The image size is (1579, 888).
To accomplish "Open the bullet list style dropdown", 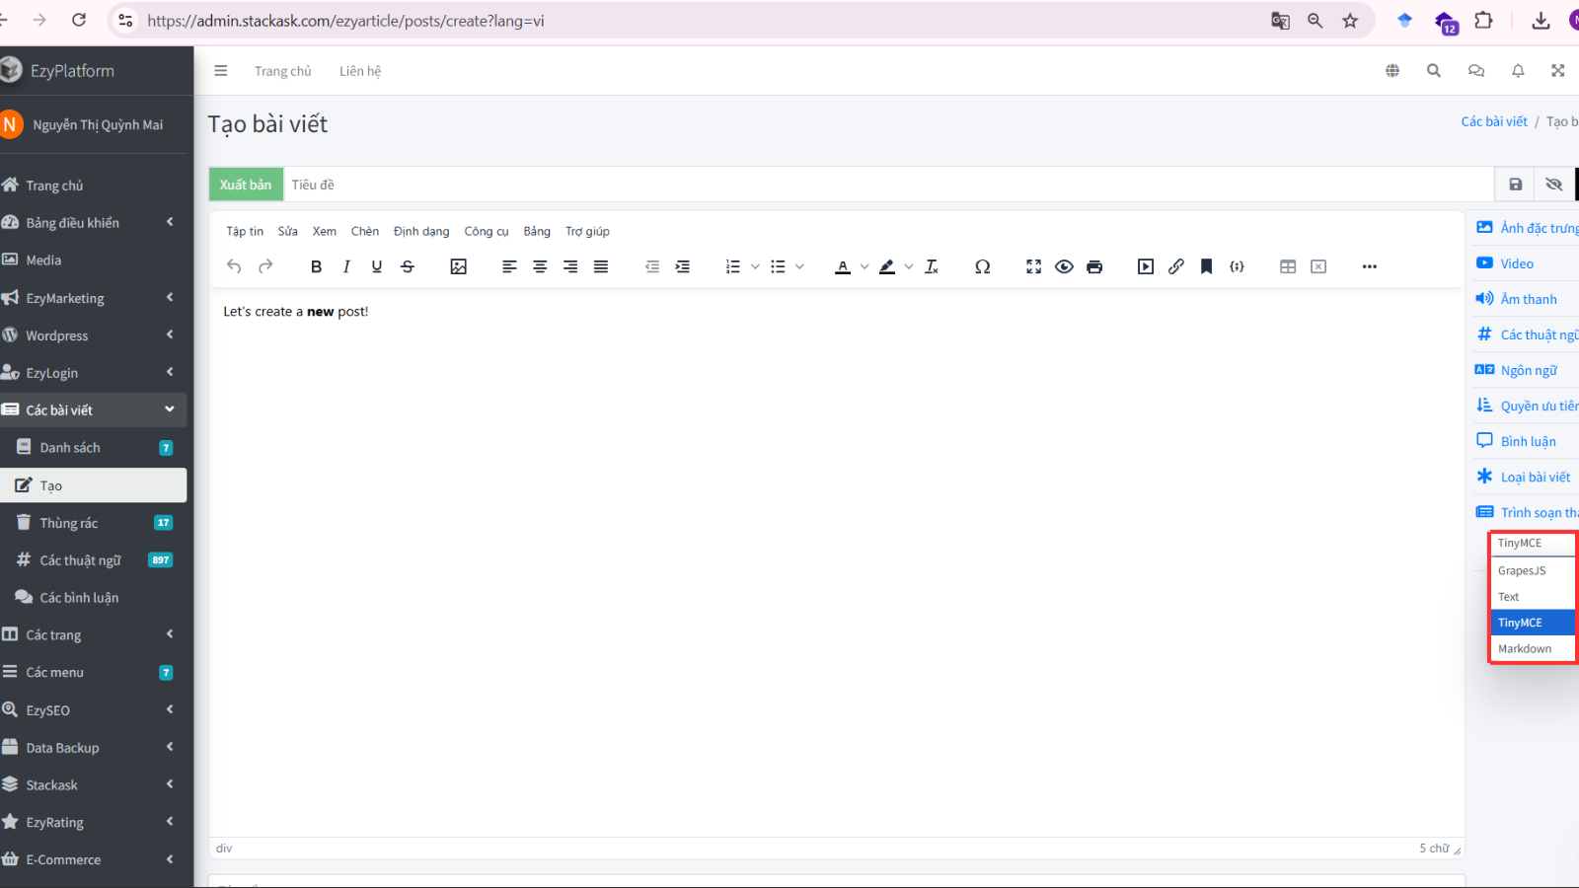I will coord(799,266).
